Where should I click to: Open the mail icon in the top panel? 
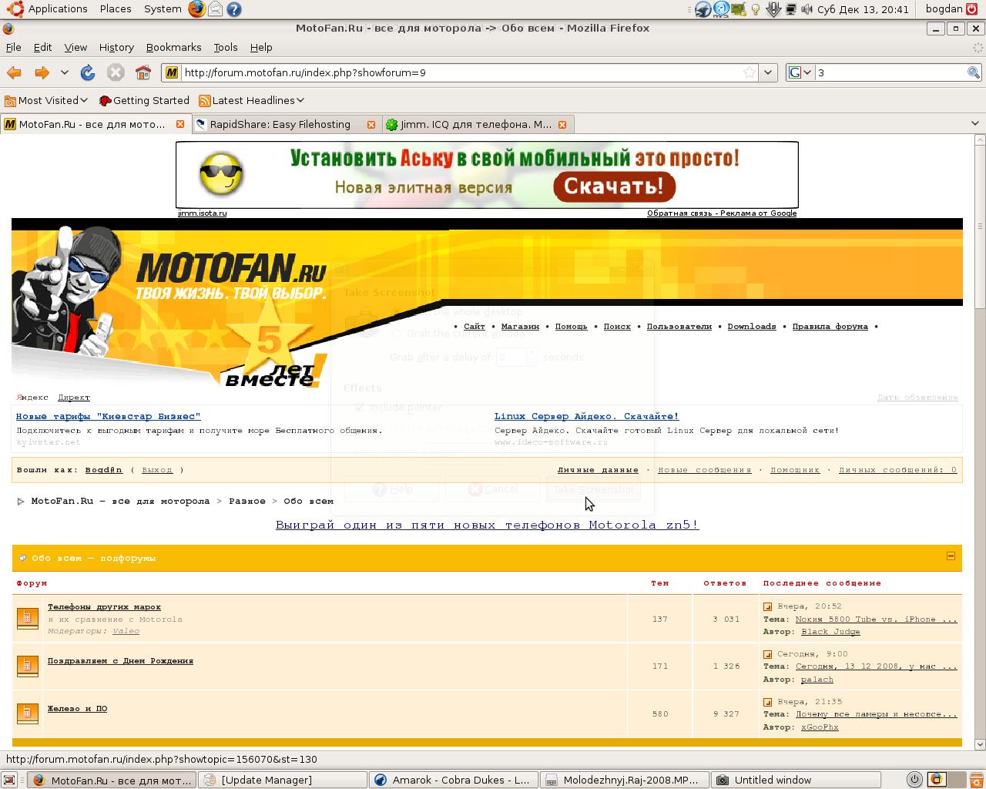pyautogui.click(x=216, y=9)
